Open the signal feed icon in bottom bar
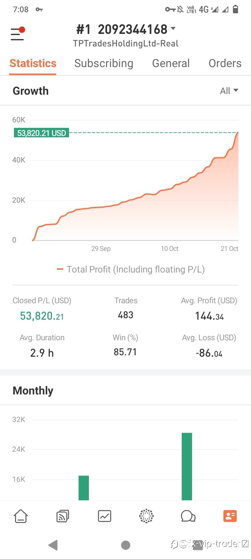The image size is (251, 559). 63,516
